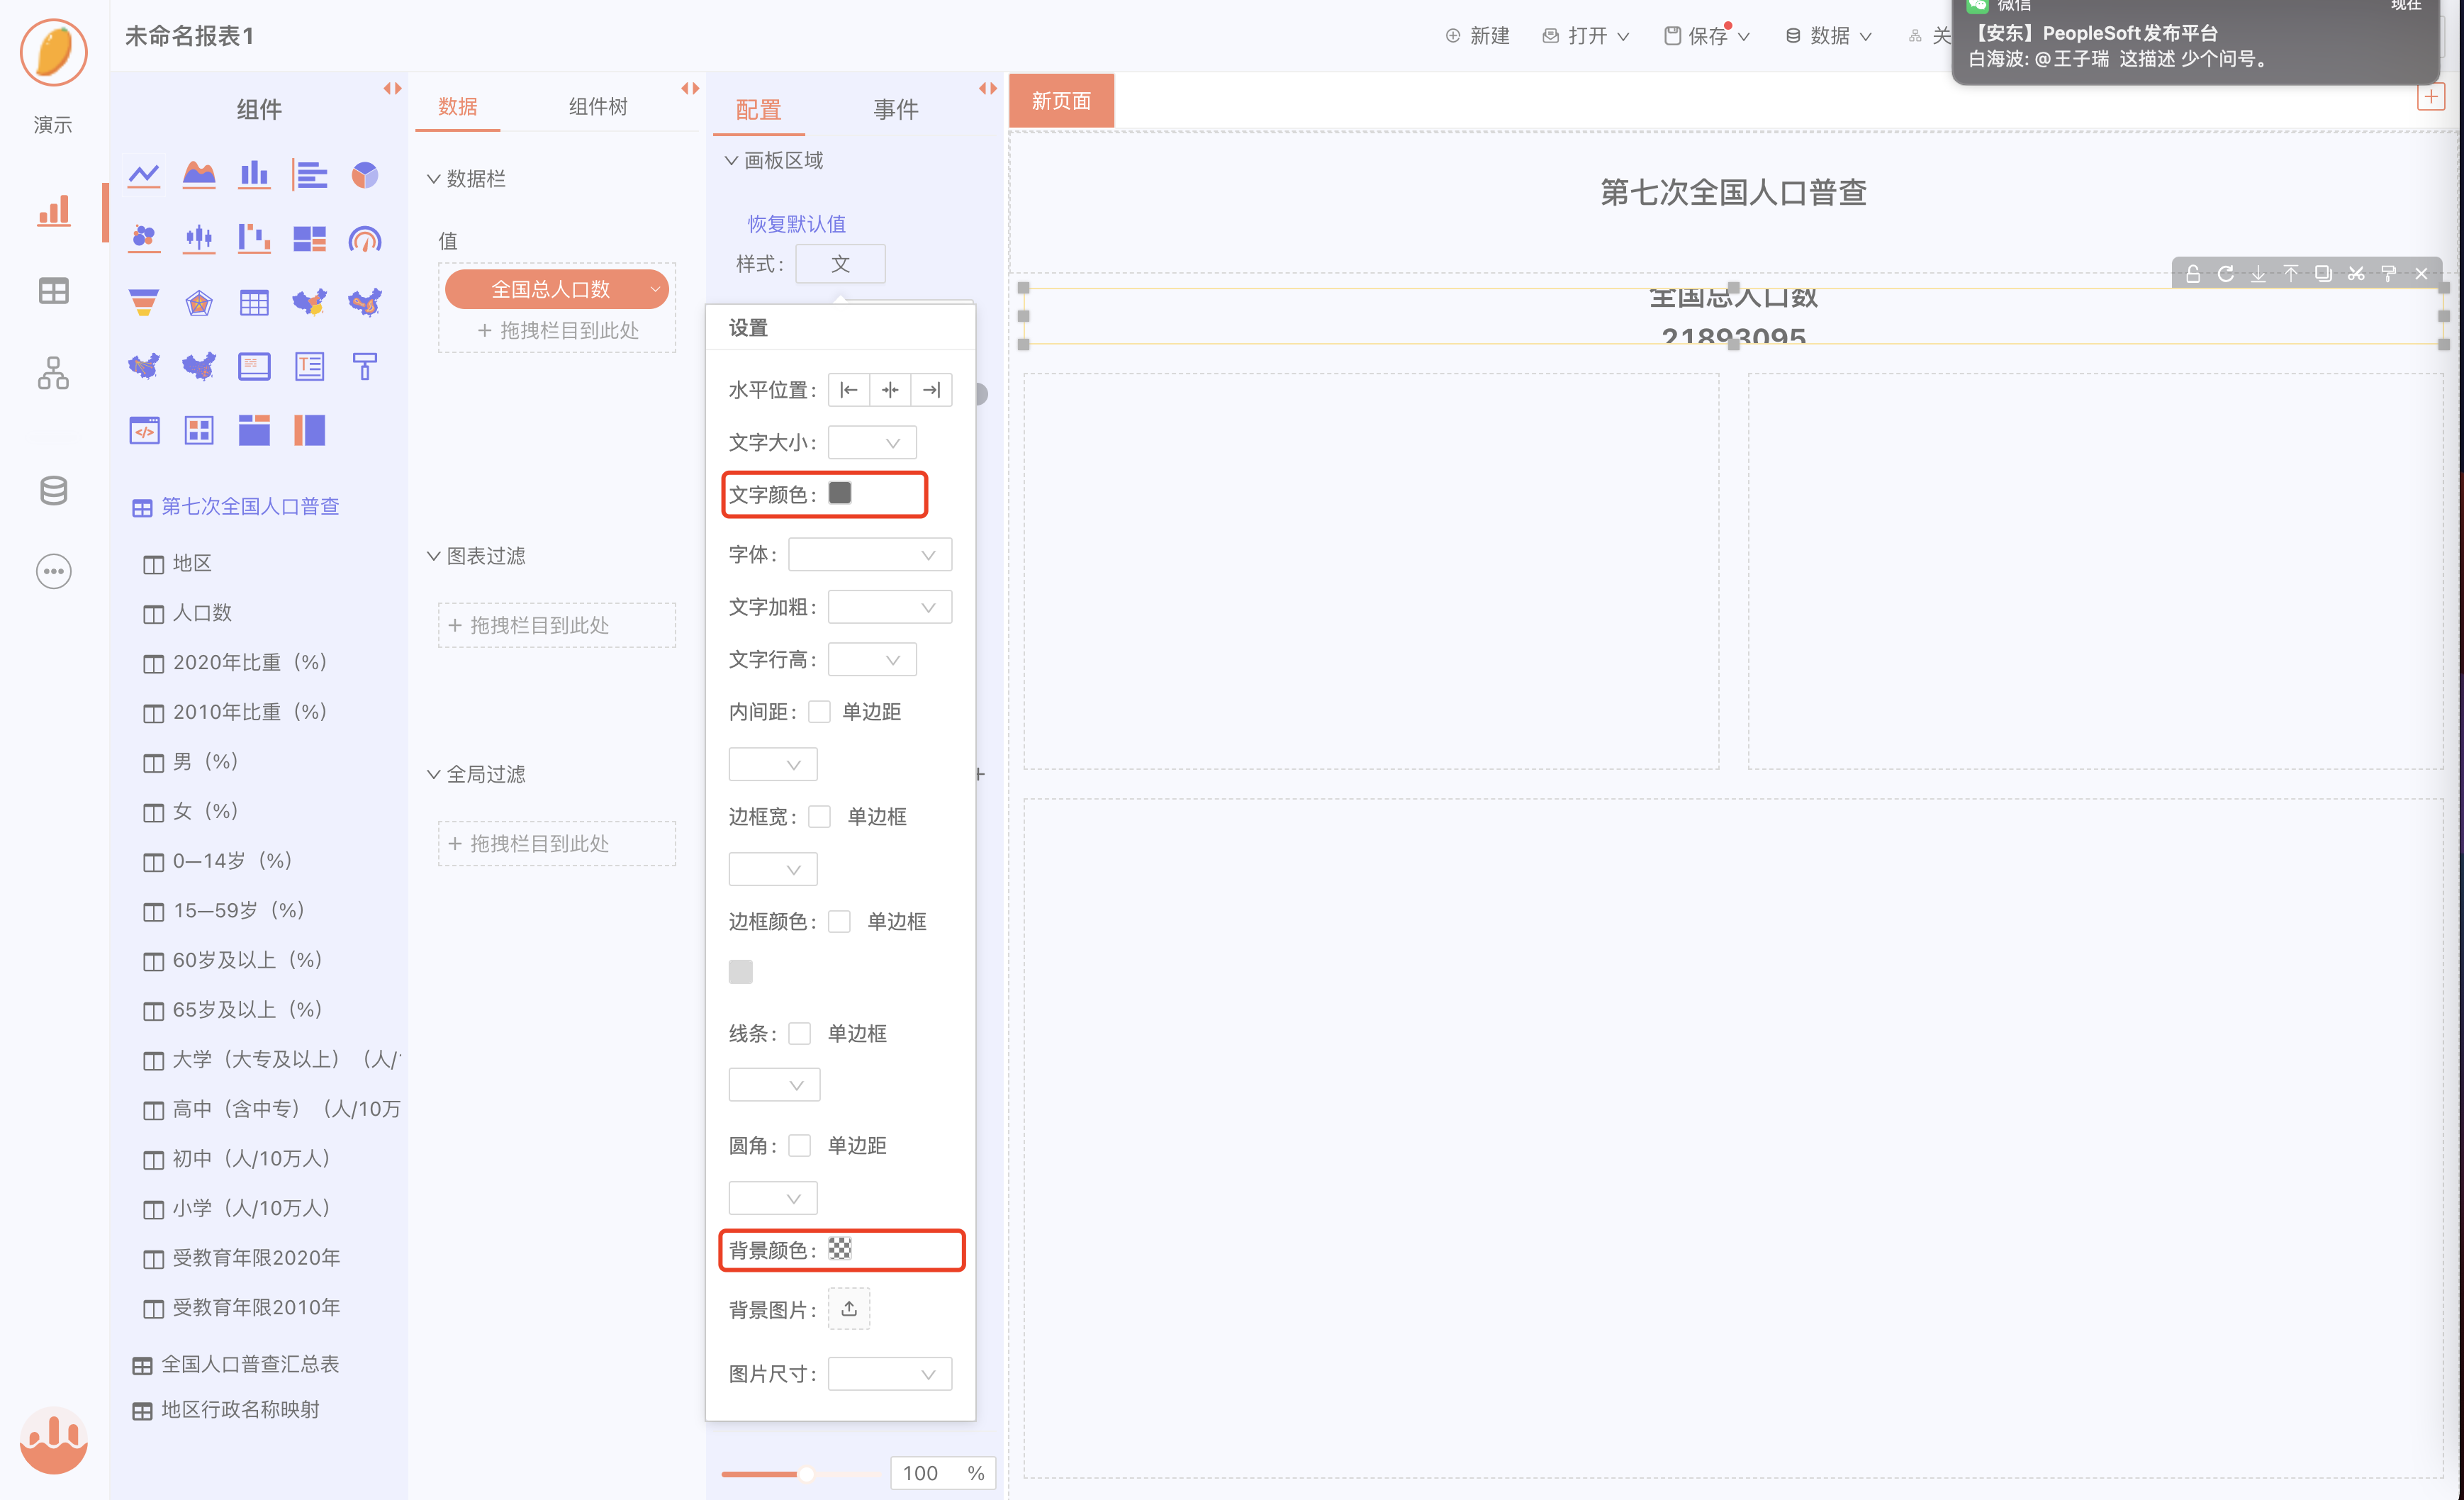Open the 文字行高 dropdown
This screenshot has width=2464, height=1500.
(x=872, y=659)
